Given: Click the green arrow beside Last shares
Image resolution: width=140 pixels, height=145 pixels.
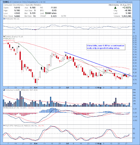Looking at the screenshot, I should pos(46,13).
